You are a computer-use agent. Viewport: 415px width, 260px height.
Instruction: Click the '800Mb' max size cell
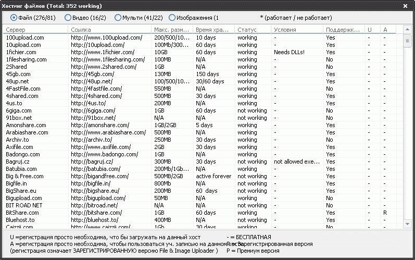coord(162,183)
